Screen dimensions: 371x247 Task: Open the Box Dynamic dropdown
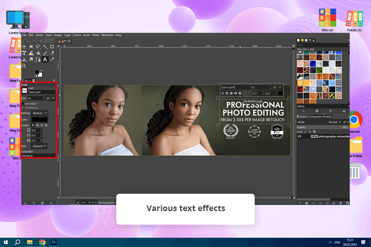click(39, 146)
